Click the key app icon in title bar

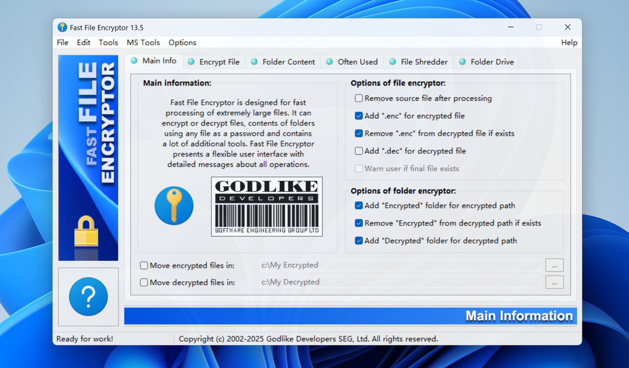pyautogui.click(x=62, y=27)
